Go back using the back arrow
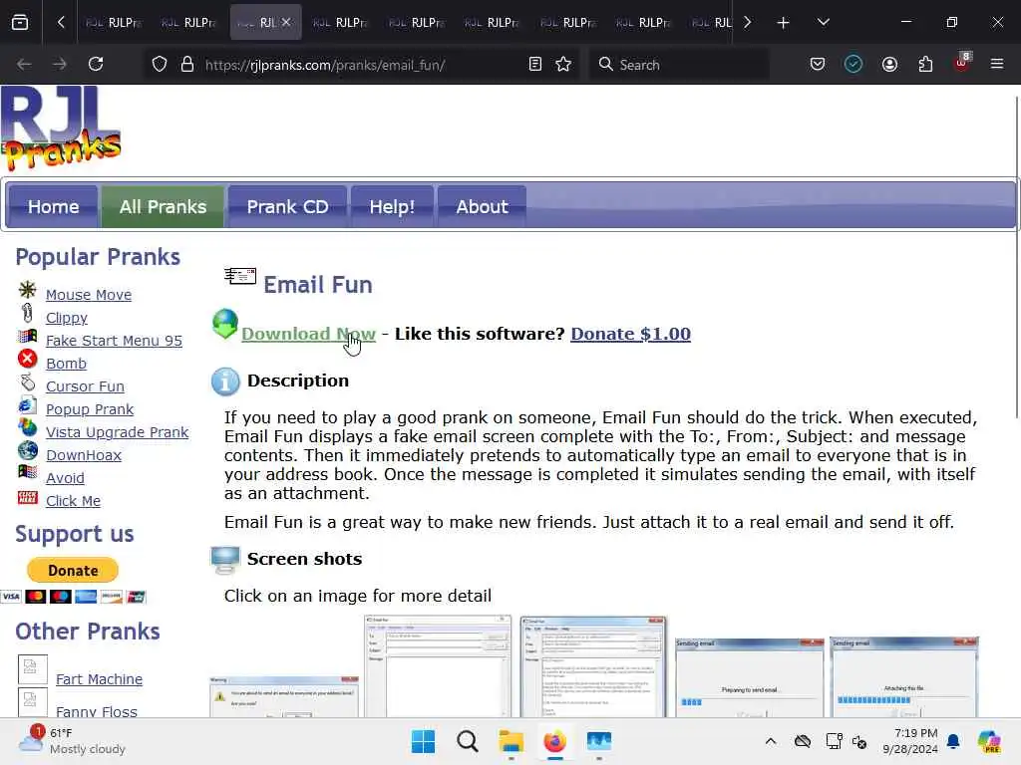 click(x=24, y=65)
